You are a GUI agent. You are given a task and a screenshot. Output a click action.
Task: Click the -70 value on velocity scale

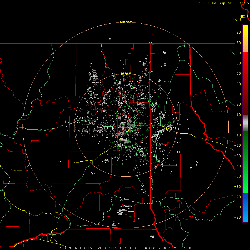pyautogui.click(x=237, y=197)
